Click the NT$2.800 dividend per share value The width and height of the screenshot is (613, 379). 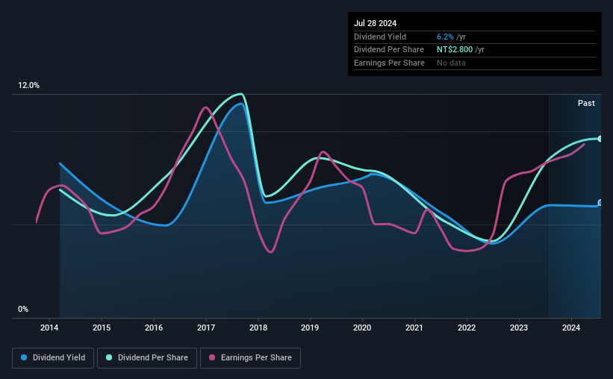click(455, 50)
